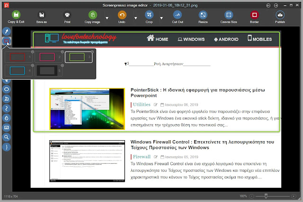
Task: Pick pink rectangle preset 2
Action: (48, 57)
